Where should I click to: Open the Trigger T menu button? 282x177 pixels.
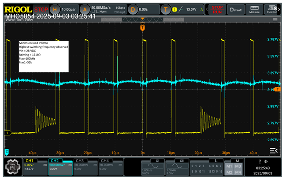166,9
